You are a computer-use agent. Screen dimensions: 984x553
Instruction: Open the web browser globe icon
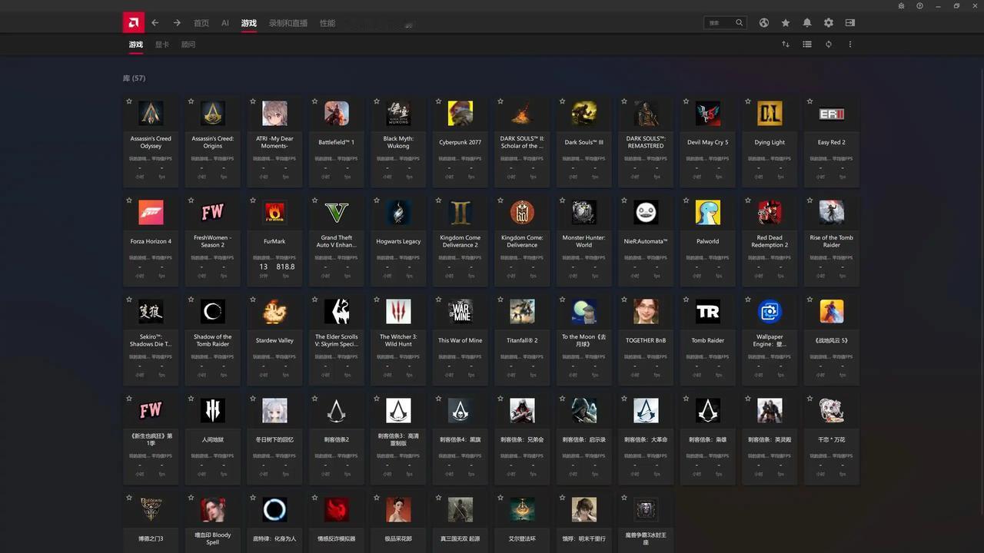(x=763, y=23)
